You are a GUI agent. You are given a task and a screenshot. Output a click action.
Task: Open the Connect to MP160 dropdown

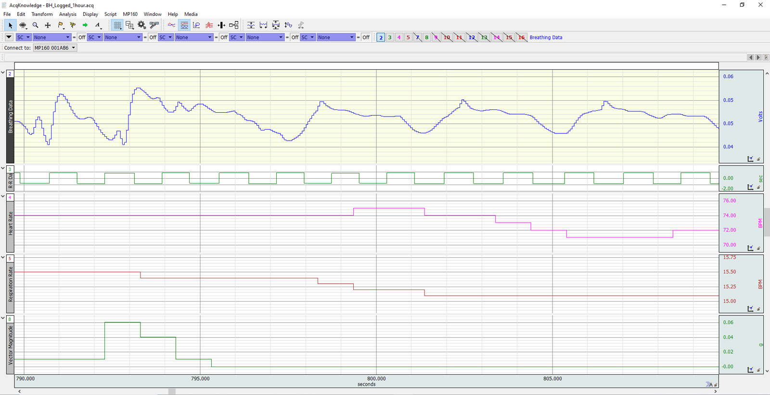click(55, 48)
